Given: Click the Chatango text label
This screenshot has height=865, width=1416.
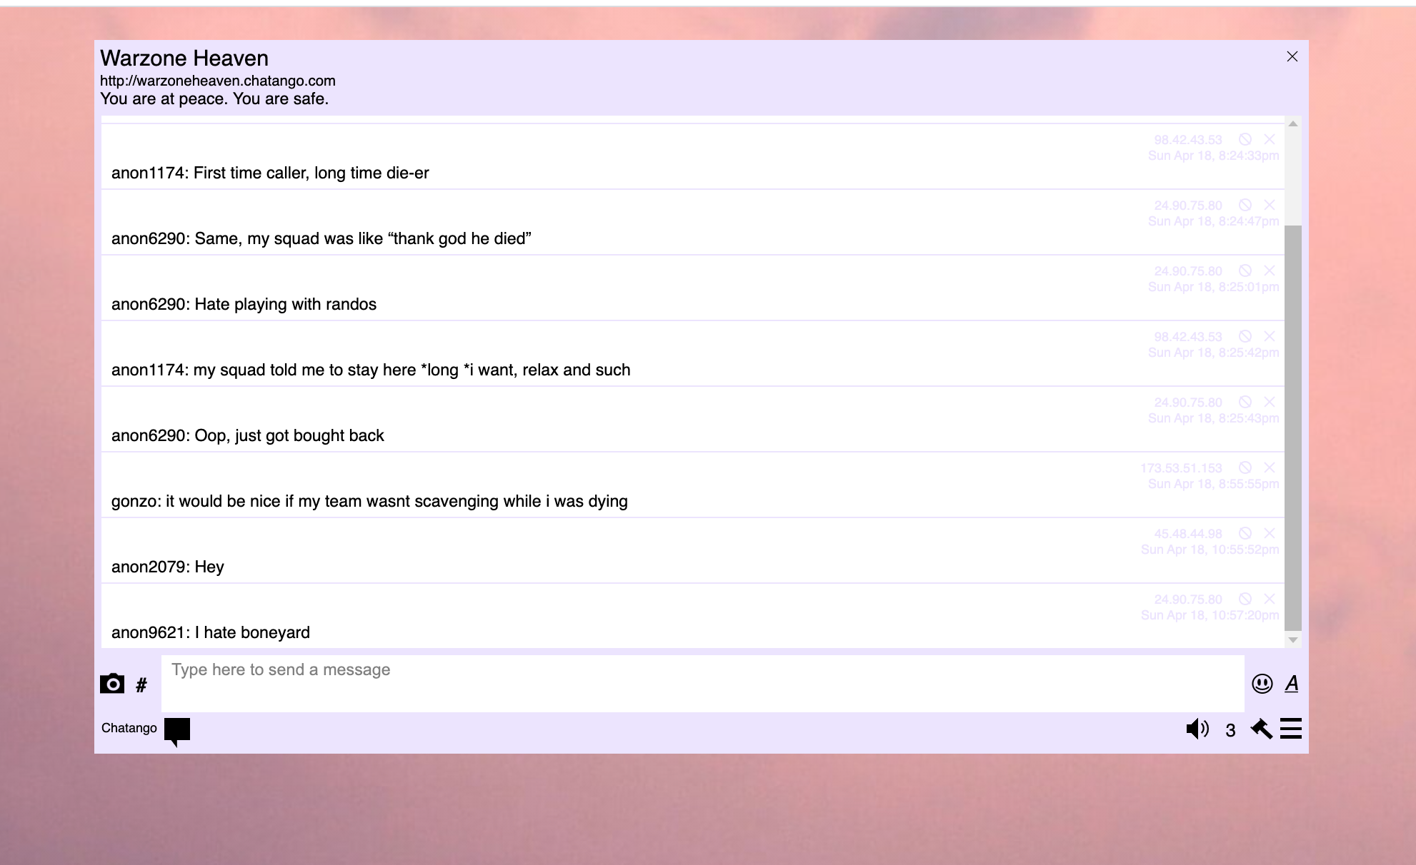Looking at the screenshot, I should pyautogui.click(x=129, y=728).
